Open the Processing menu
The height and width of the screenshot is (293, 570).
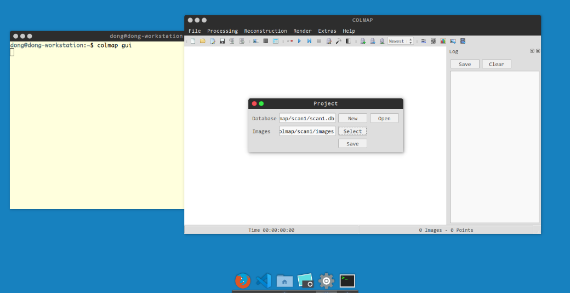tap(223, 31)
